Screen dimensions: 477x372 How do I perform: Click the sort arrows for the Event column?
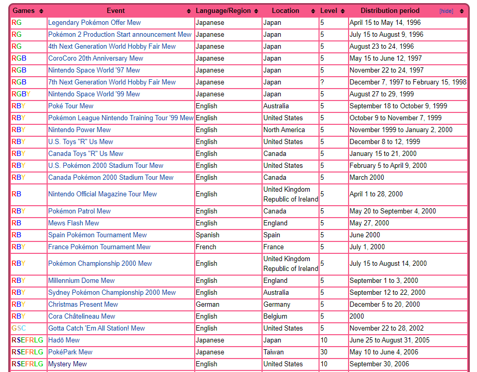pos(189,11)
